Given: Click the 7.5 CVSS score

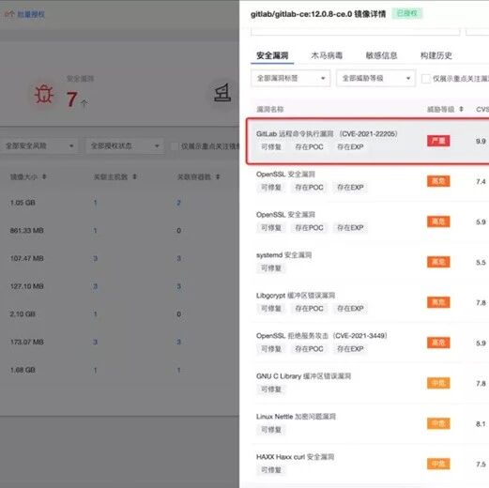Looking at the screenshot, I should pos(481,465).
